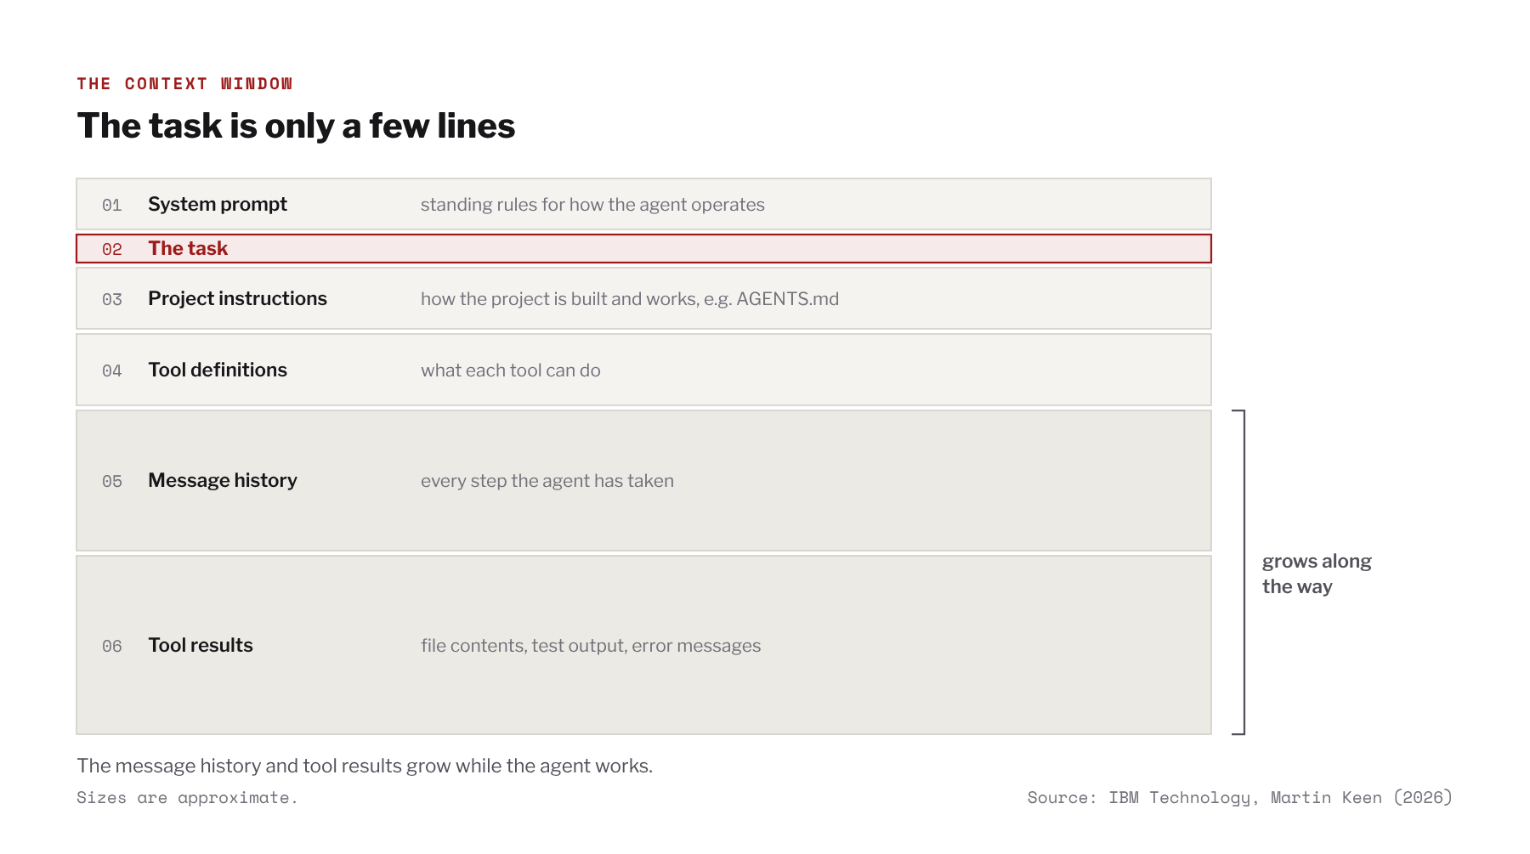The width and height of the screenshot is (1530, 854).
Task: Click the number '04'
Action: coord(112,370)
